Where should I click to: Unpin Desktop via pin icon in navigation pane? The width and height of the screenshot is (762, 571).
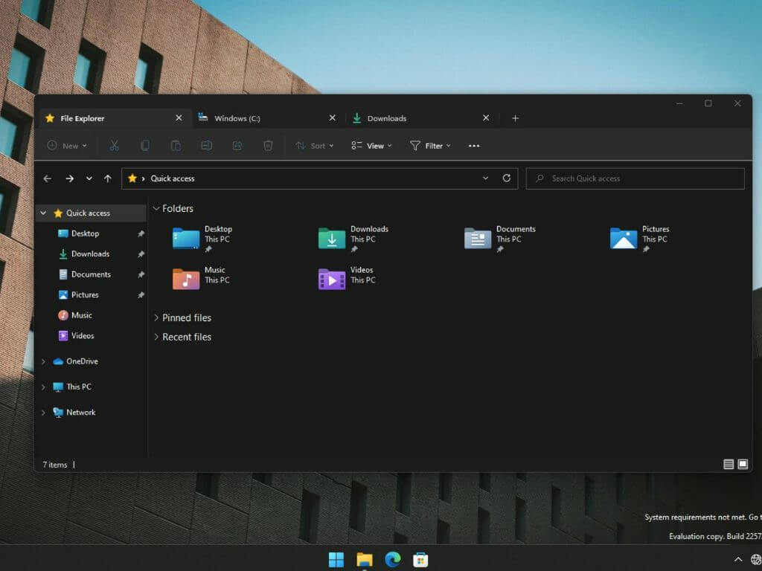(141, 234)
